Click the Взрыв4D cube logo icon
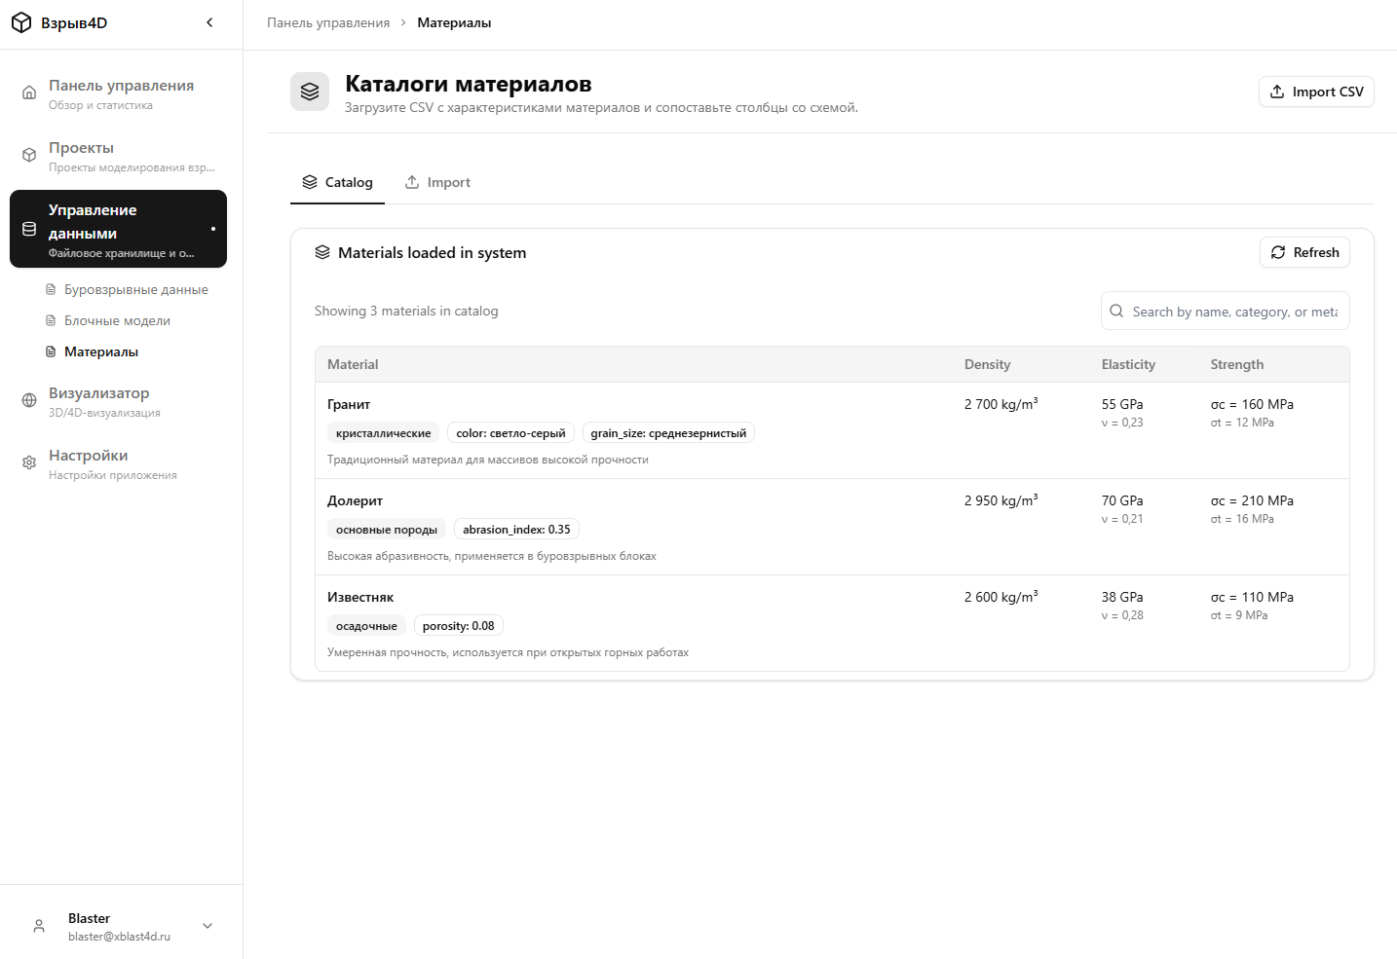The image size is (1397, 959). tap(21, 22)
